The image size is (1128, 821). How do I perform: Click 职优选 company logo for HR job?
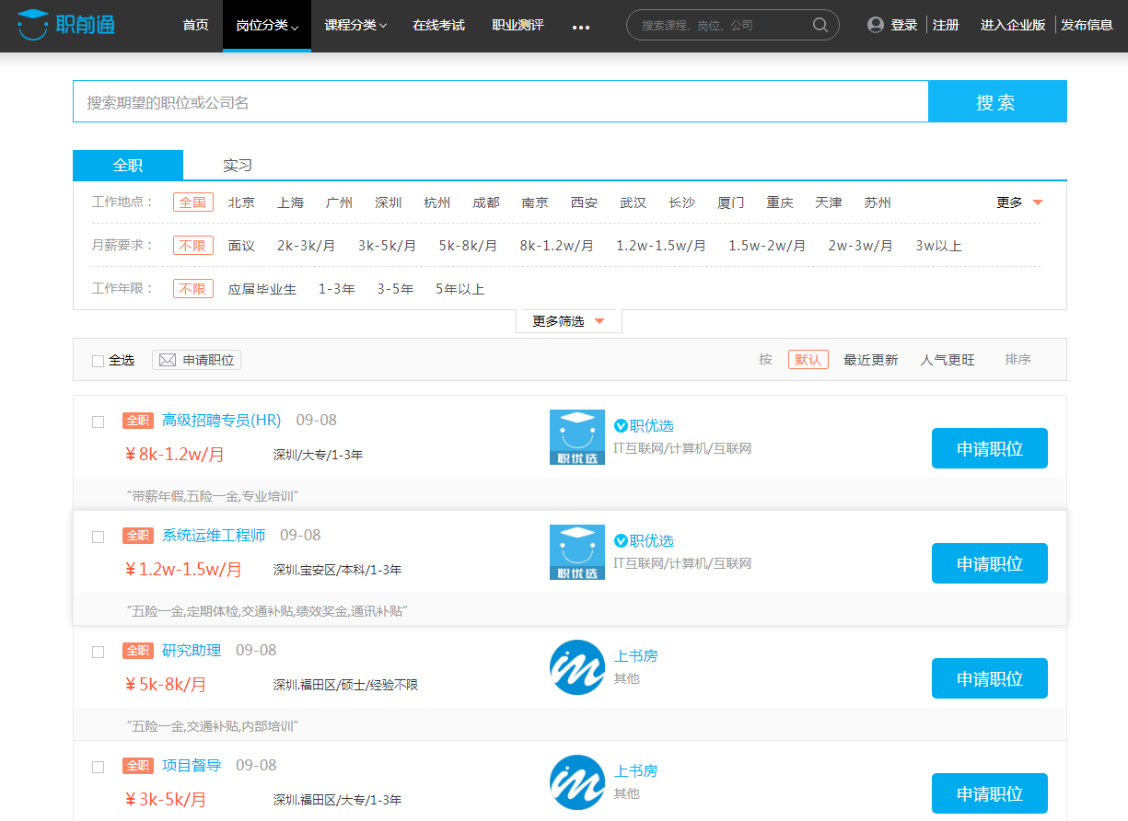[x=576, y=437]
